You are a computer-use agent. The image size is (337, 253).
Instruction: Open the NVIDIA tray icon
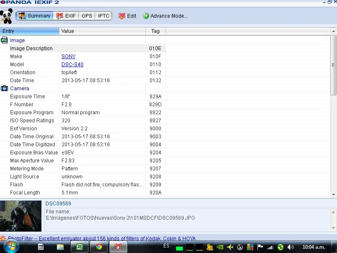pos(220,247)
